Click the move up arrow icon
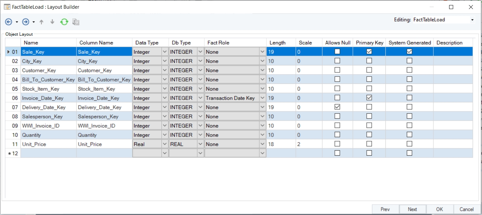This screenshot has height=215, width=482. click(x=42, y=22)
